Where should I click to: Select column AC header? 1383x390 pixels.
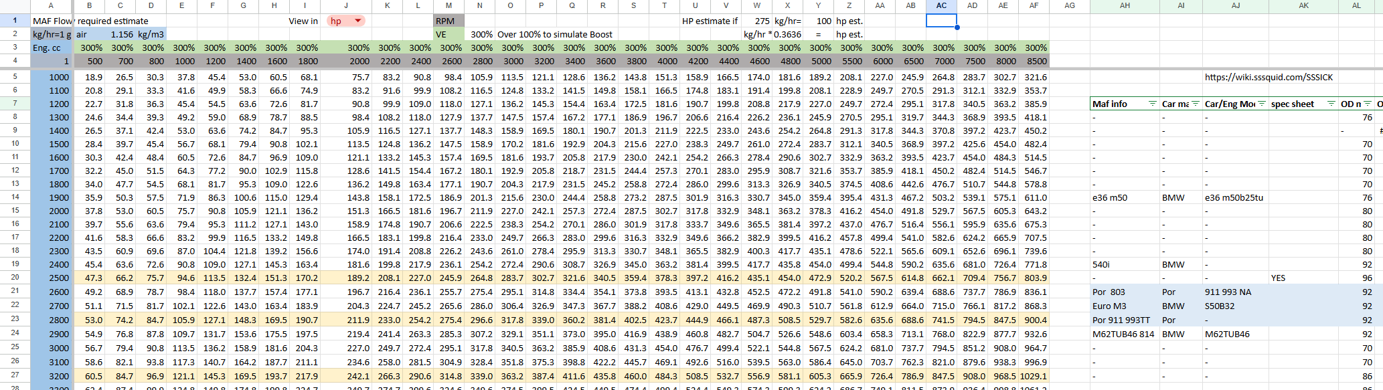tap(941, 5)
